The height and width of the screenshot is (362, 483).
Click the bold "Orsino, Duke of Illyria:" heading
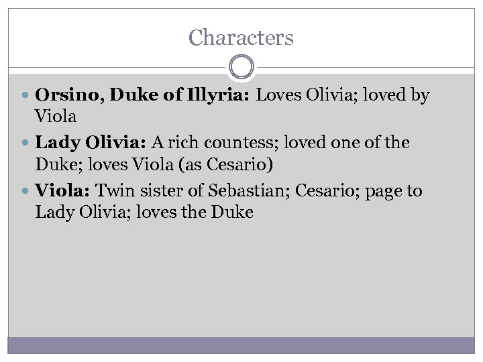point(144,97)
